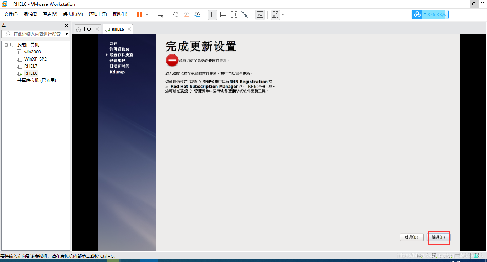
Task: Click the VMware icon in the title bar
Action: pos(5,4)
